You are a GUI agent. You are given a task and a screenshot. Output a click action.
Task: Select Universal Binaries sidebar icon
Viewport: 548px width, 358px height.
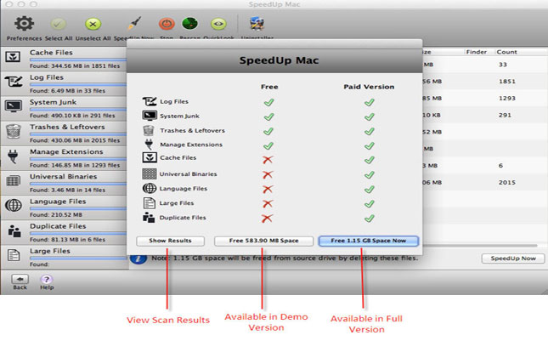tap(14, 181)
